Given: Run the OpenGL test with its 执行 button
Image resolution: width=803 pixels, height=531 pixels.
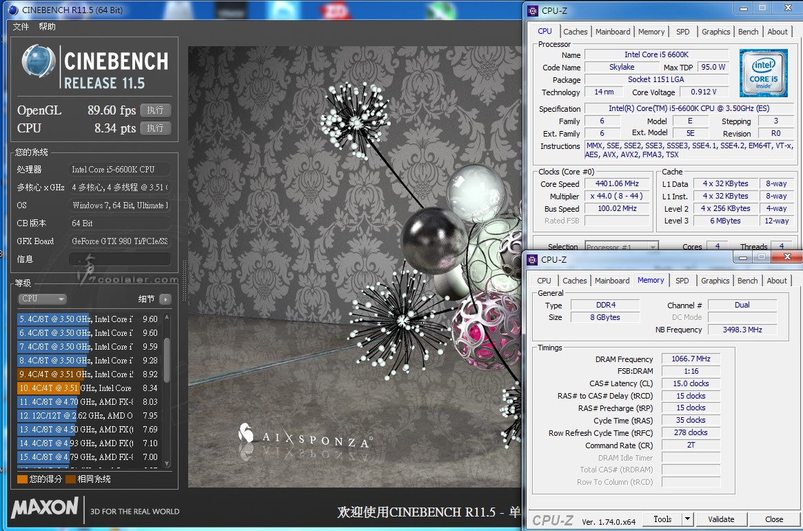Looking at the screenshot, I should (x=155, y=110).
